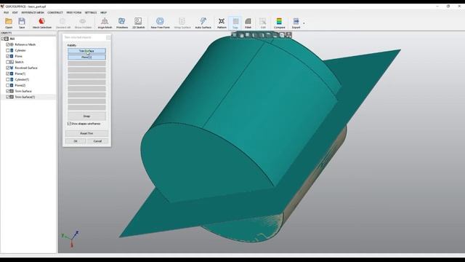Image resolution: width=465 pixels, height=262 pixels.
Task: Cancel the trim dialog
Action: (x=97, y=141)
